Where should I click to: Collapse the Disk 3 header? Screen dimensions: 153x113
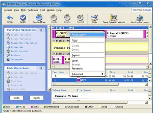point(53,54)
